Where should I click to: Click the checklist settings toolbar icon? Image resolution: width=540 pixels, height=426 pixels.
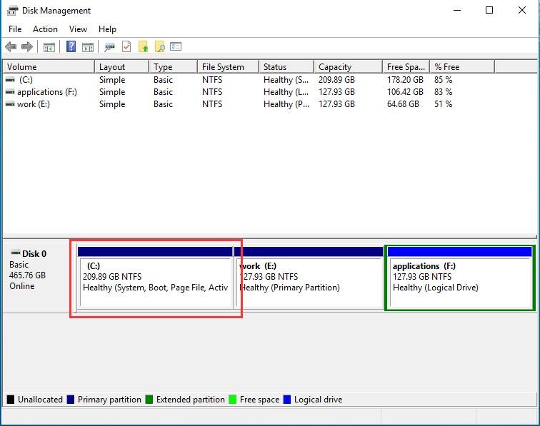176,46
